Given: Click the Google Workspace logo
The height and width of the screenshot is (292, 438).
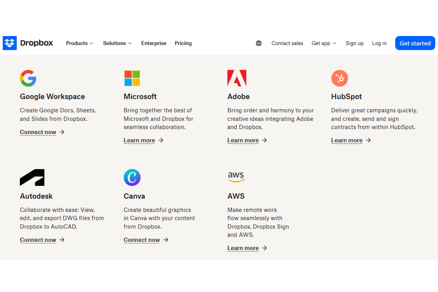Looking at the screenshot, I should coord(28,78).
